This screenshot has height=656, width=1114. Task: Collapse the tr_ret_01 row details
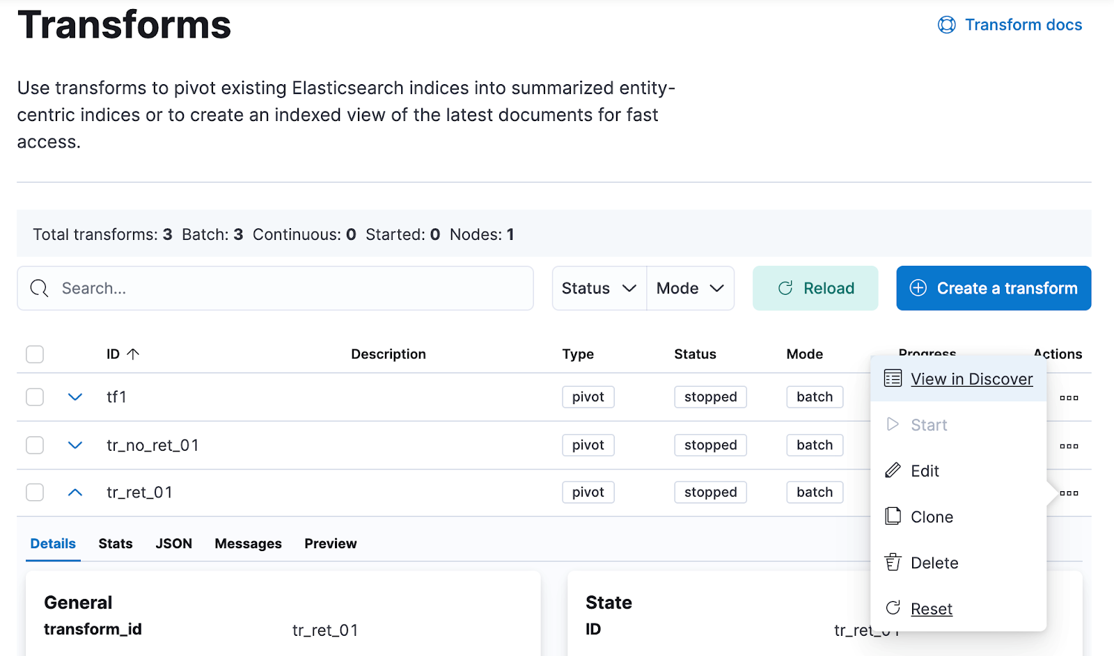click(x=75, y=493)
